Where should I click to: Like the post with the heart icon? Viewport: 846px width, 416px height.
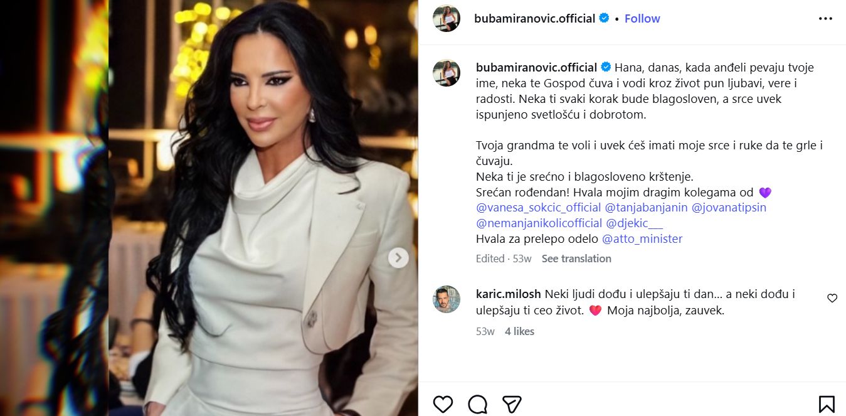coord(443,404)
